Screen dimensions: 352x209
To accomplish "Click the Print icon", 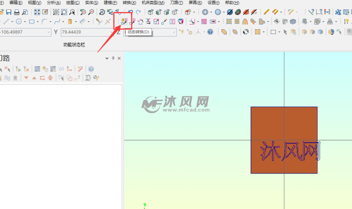I will 17,12.
